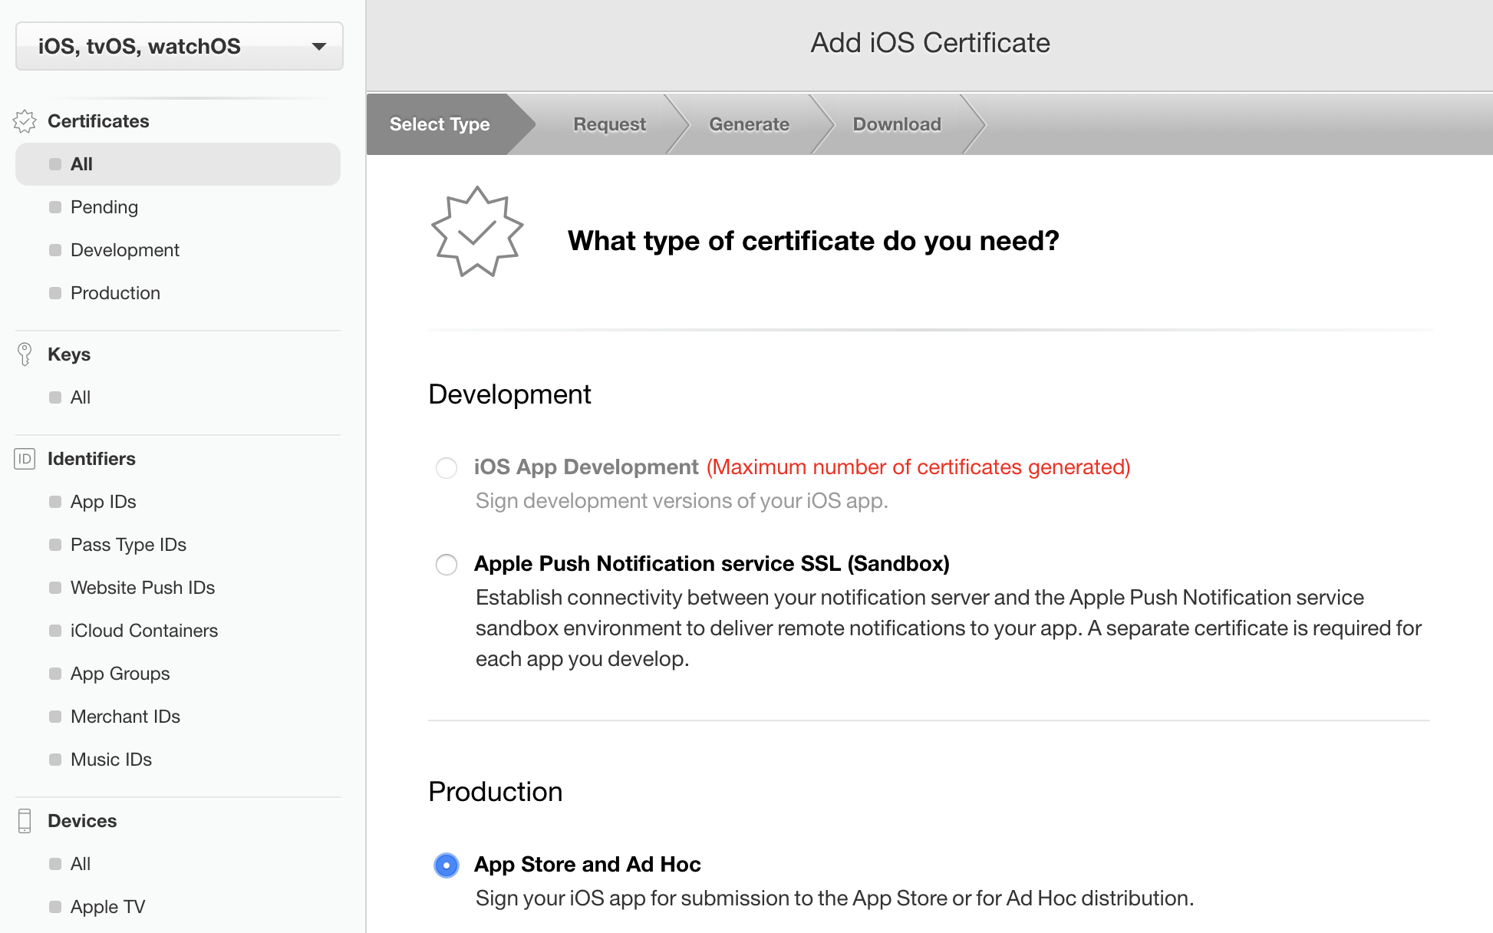Click the Select Type breadcrumb arrow segment

point(439,124)
